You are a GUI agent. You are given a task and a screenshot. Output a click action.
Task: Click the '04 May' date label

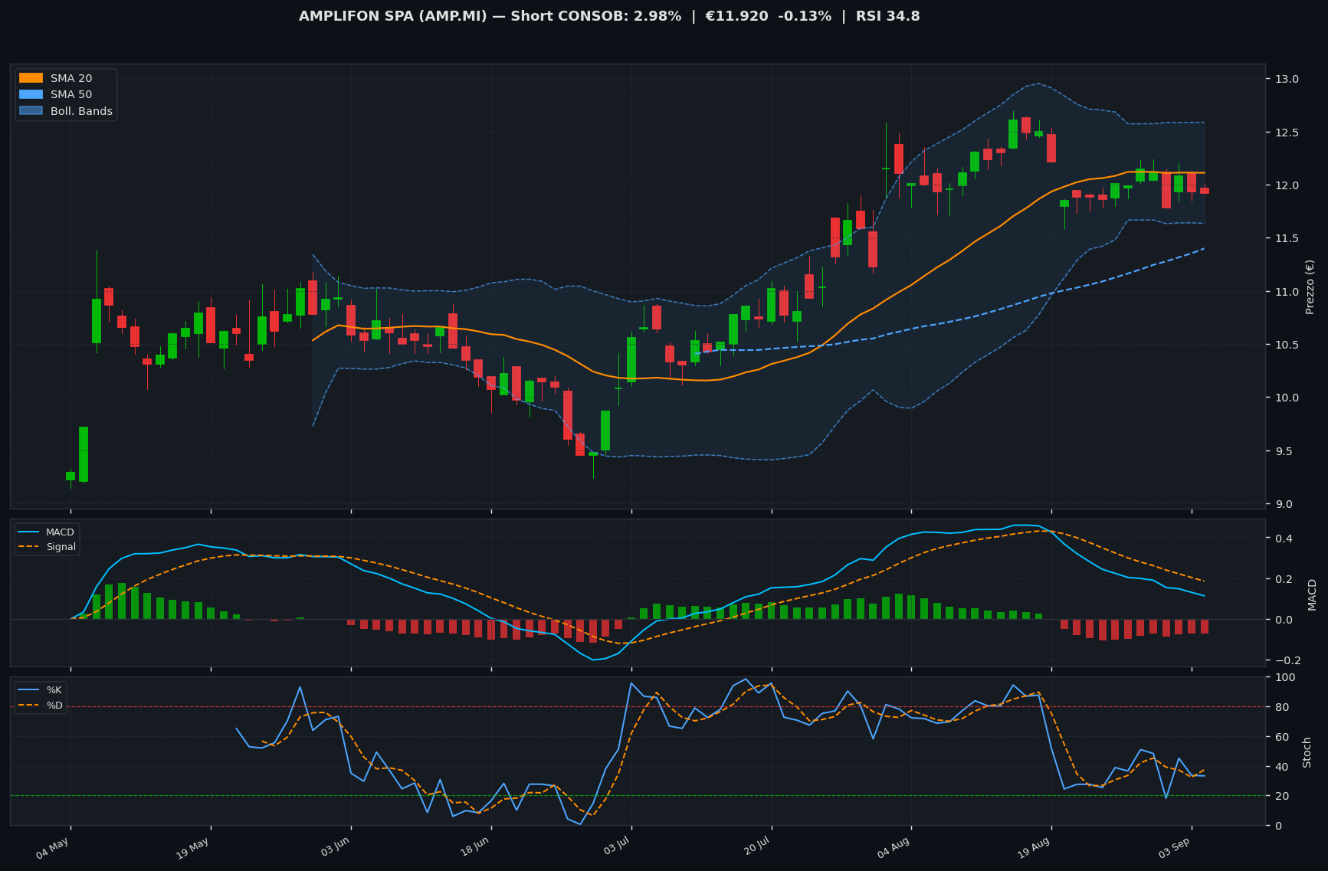(x=54, y=848)
